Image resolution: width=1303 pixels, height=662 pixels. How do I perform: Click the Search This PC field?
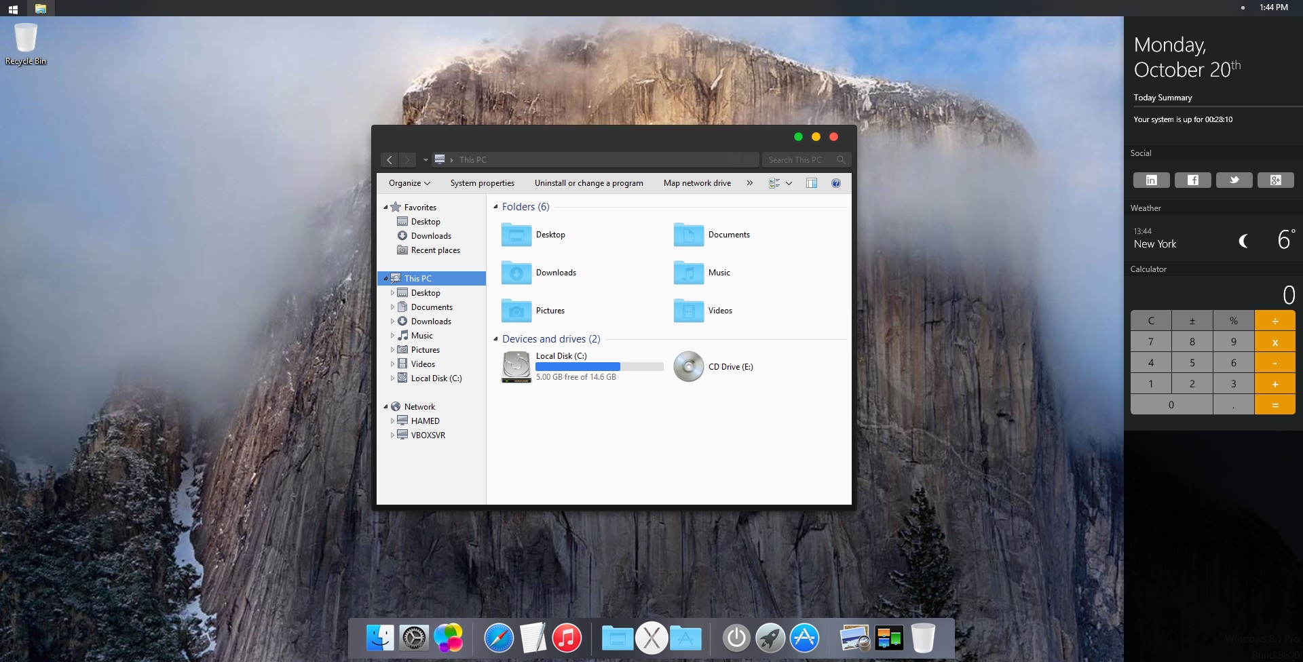799,160
